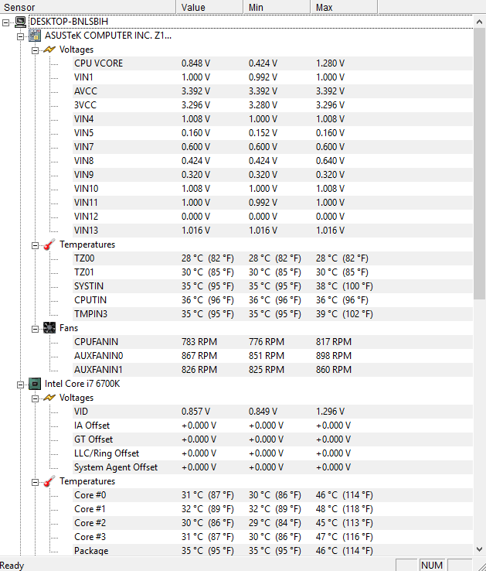This screenshot has width=486, height=571.
Task: Select the VIN9 voltage row
Action: (273, 175)
